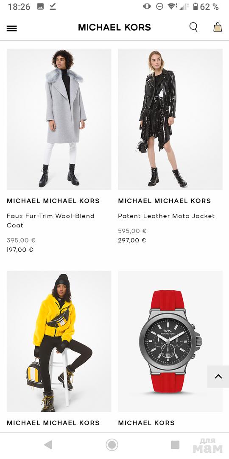Image resolution: width=229 pixels, height=459 pixels.
Task: Open the shopping bag icon
Action: [218, 27]
